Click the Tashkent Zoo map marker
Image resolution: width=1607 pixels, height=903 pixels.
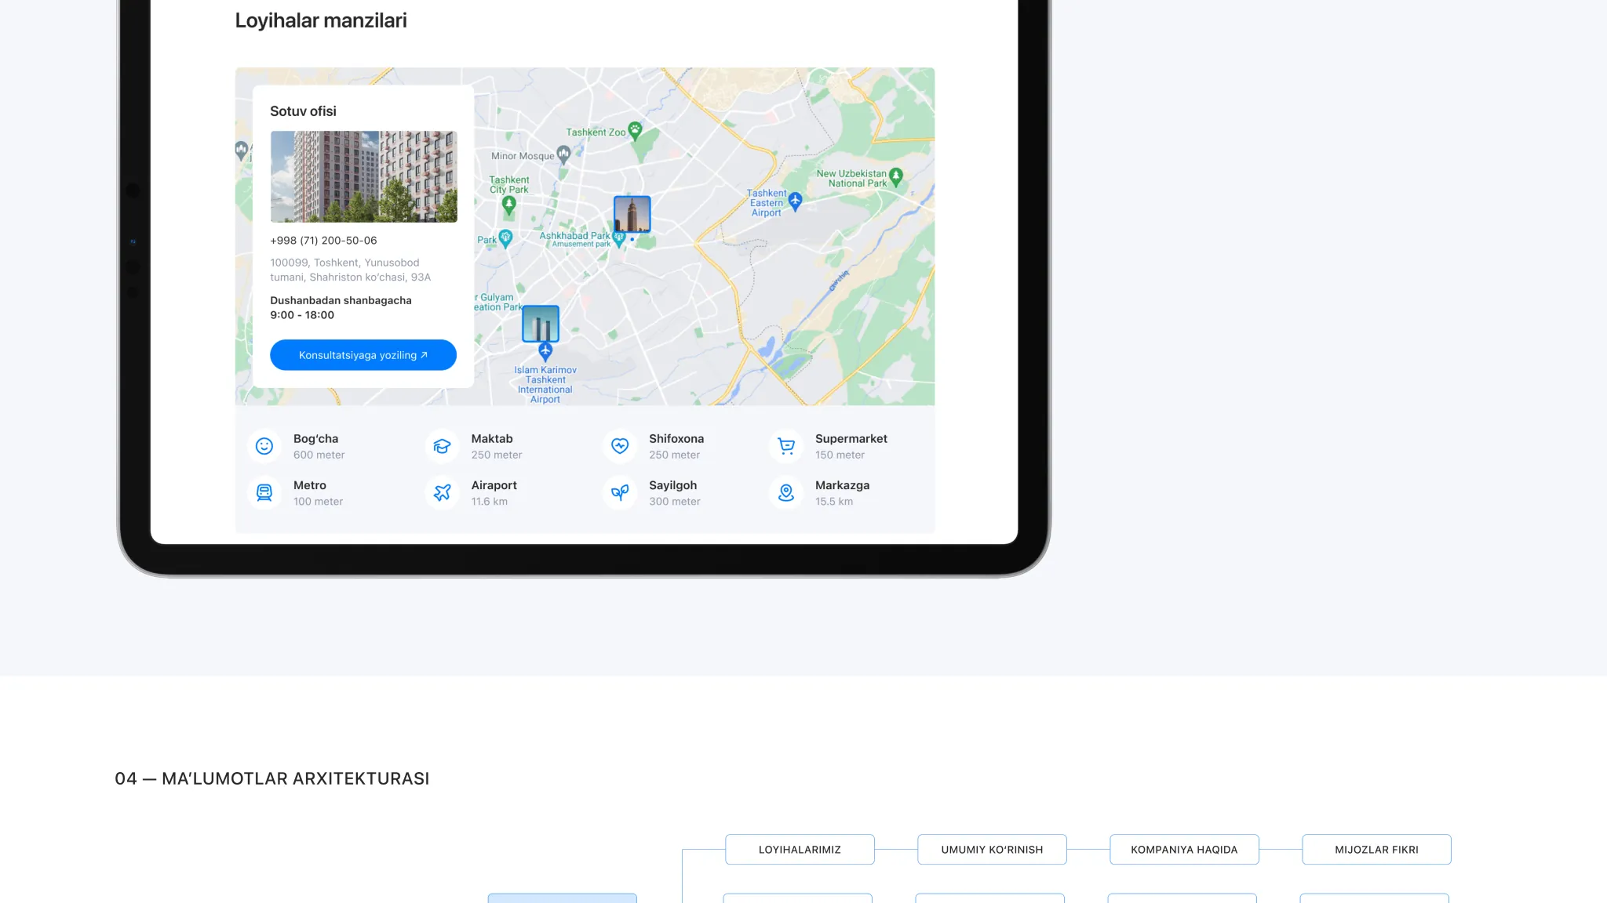[x=636, y=129]
